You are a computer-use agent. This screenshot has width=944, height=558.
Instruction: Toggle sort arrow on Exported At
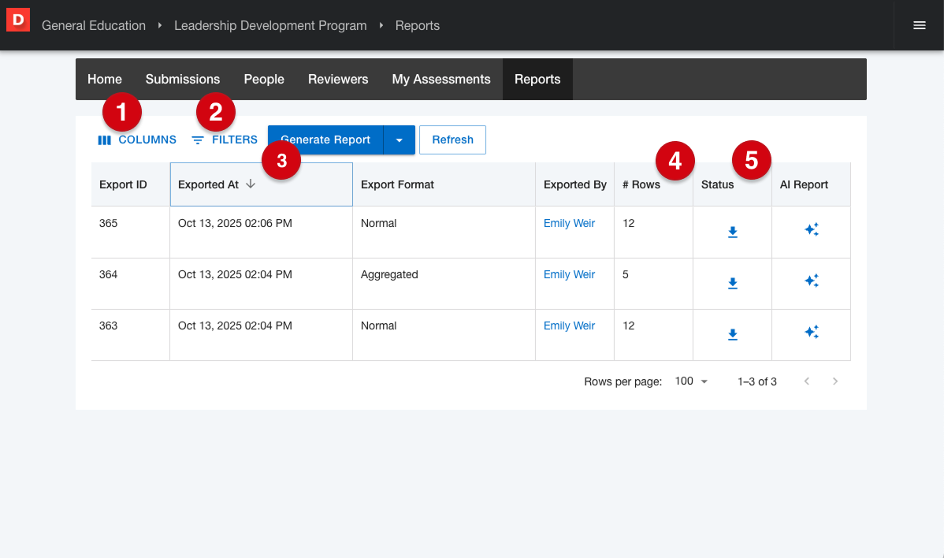[251, 184]
